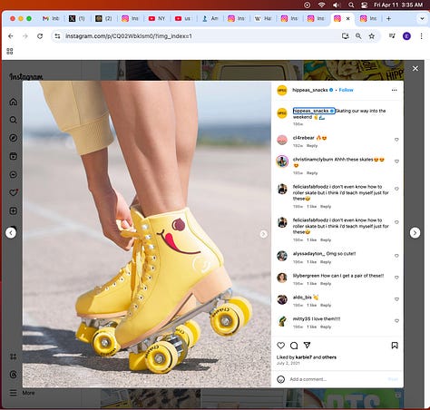Screen dimensions: 430x410
Task: Click the address bar URL
Action: pos(129,36)
